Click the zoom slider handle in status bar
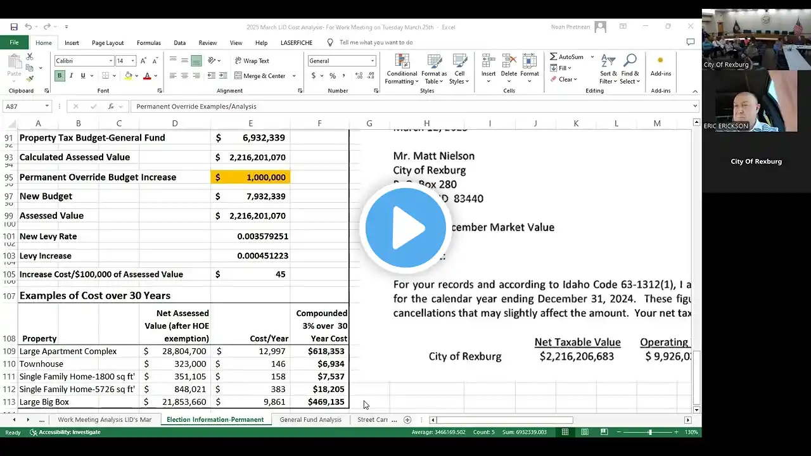Viewport: 811px width, 456px height. (649, 432)
